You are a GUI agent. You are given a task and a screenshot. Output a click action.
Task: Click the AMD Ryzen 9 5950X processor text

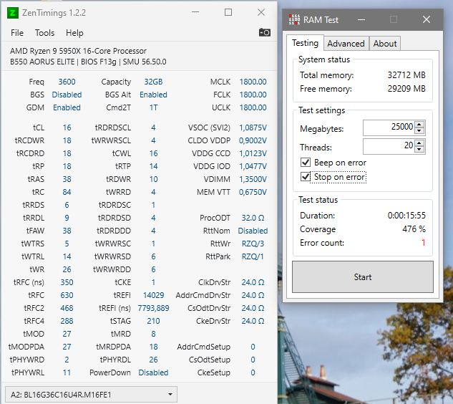[x=78, y=51]
